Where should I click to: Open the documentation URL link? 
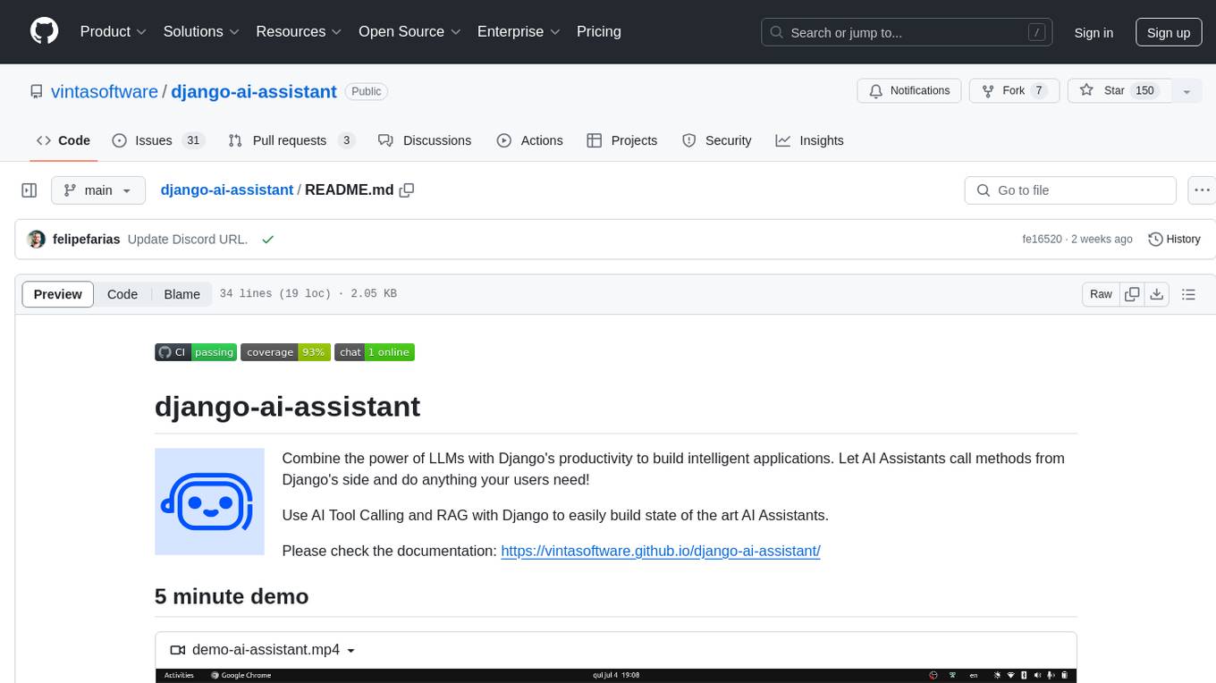[x=661, y=551]
